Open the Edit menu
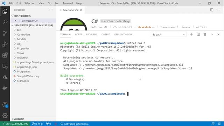 click(19, 3)
